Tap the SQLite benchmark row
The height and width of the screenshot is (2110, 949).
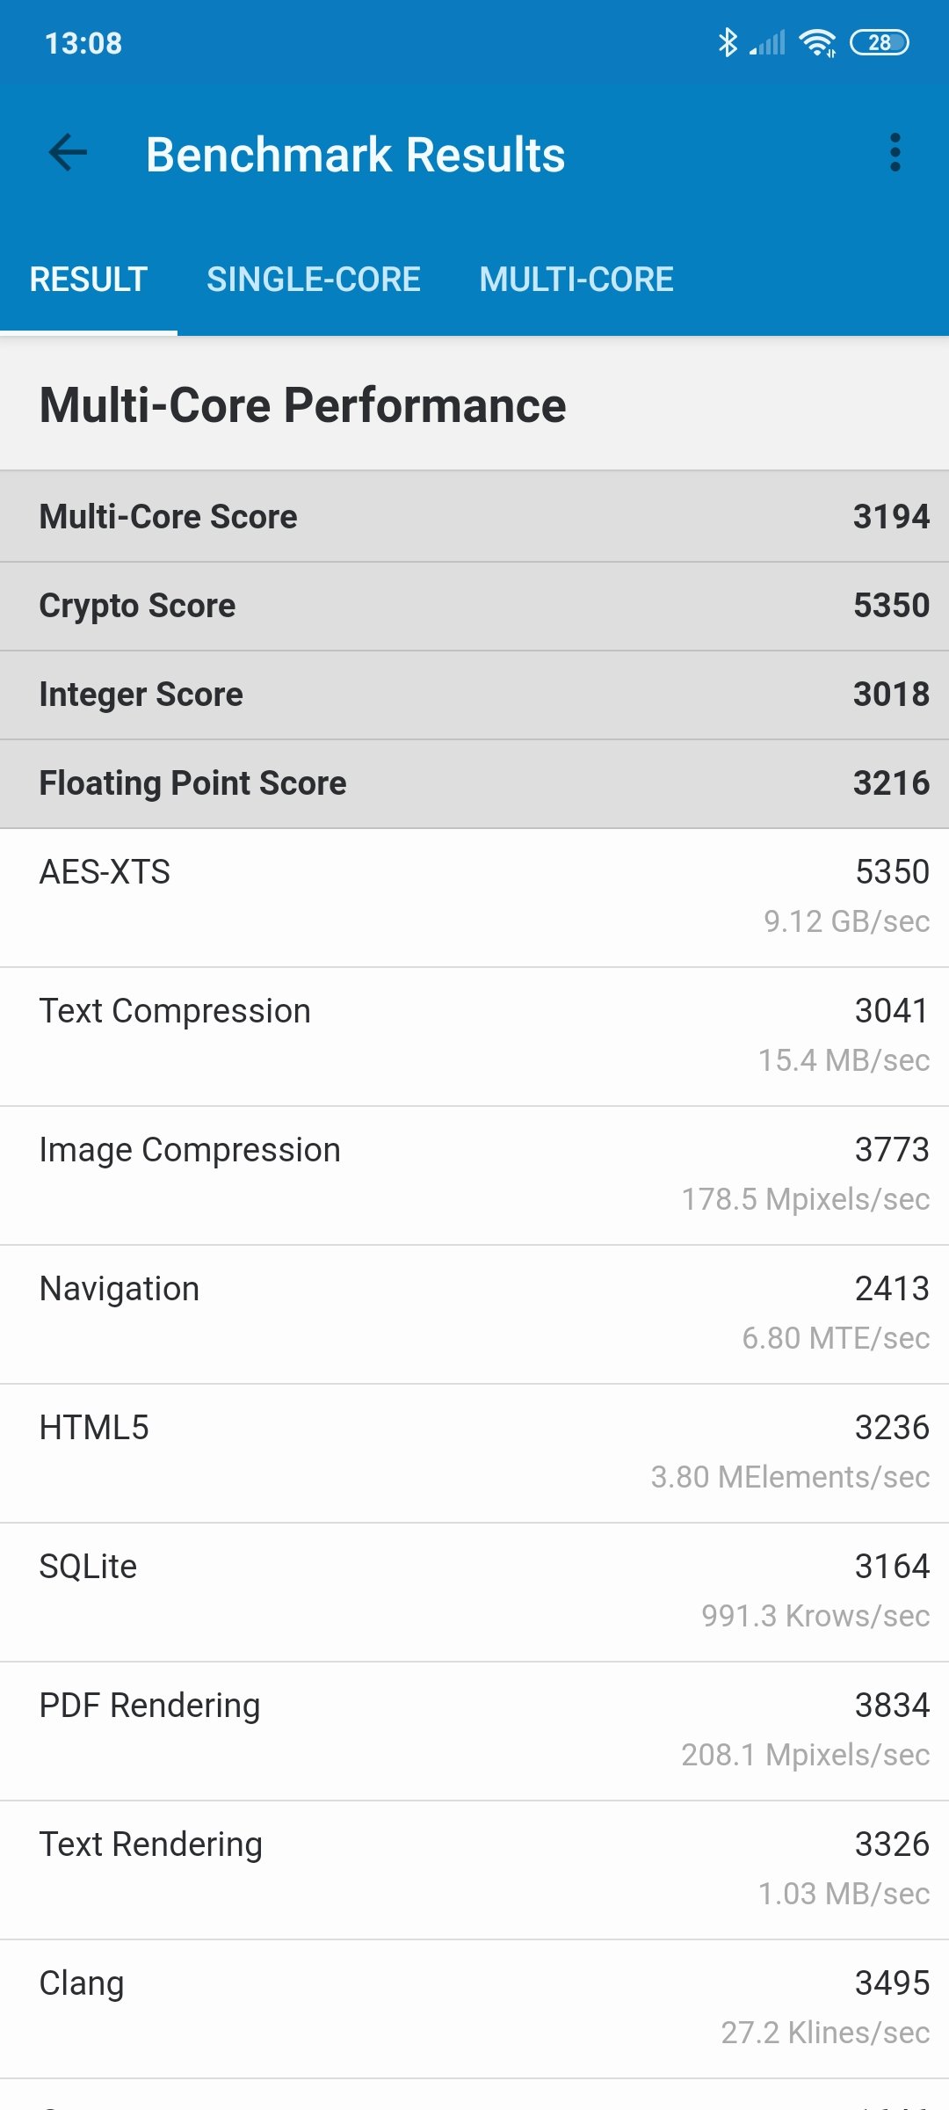pos(474,1591)
